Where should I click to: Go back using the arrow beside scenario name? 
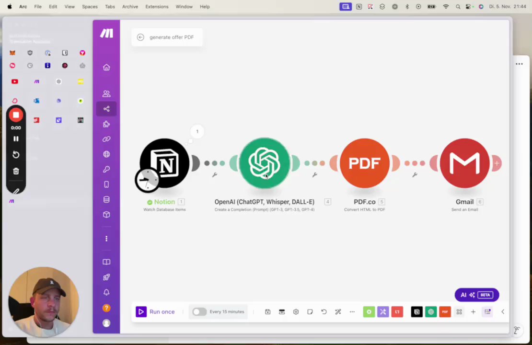[140, 37]
